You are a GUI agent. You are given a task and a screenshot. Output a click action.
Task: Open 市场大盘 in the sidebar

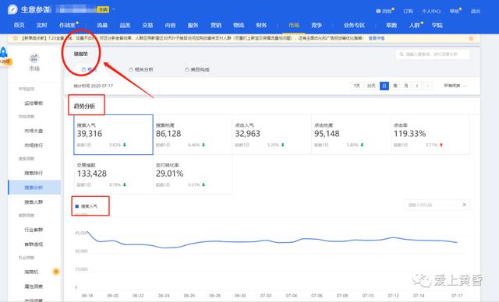click(x=34, y=131)
